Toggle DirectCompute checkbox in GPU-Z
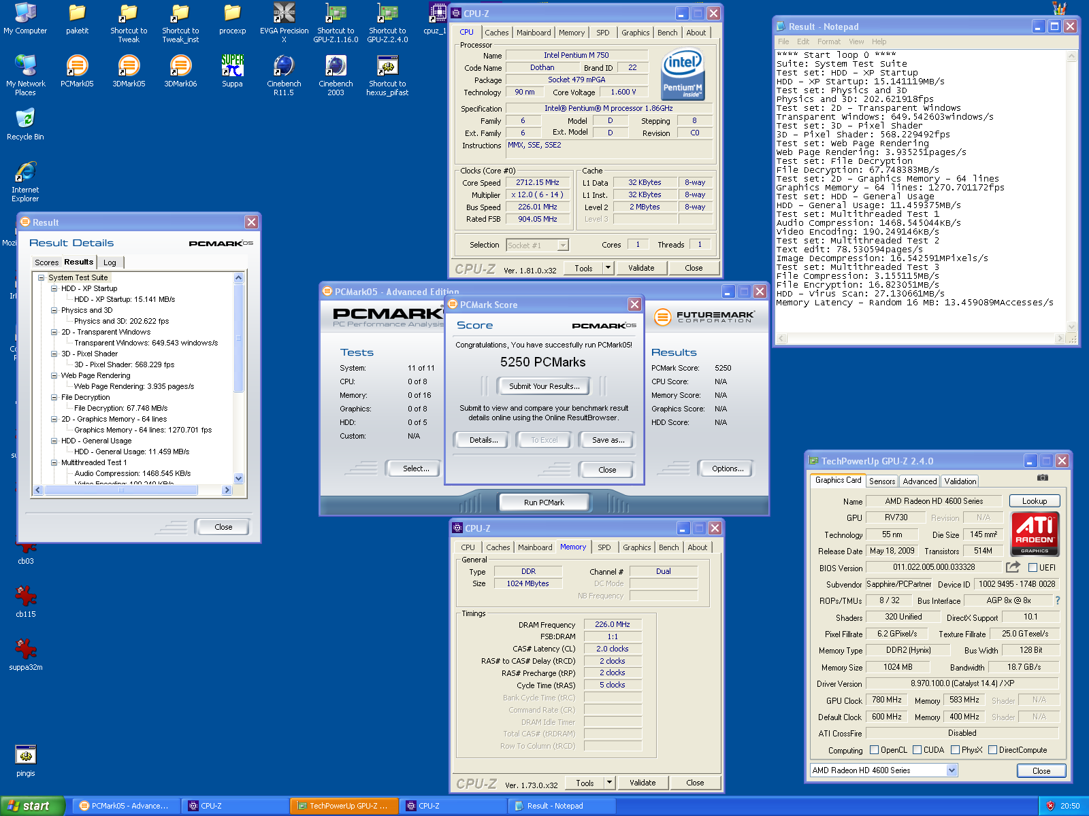The height and width of the screenshot is (816, 1089). [993, 750]
